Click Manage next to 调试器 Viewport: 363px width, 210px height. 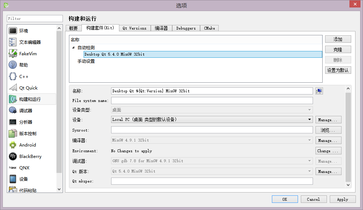point(328,161)
